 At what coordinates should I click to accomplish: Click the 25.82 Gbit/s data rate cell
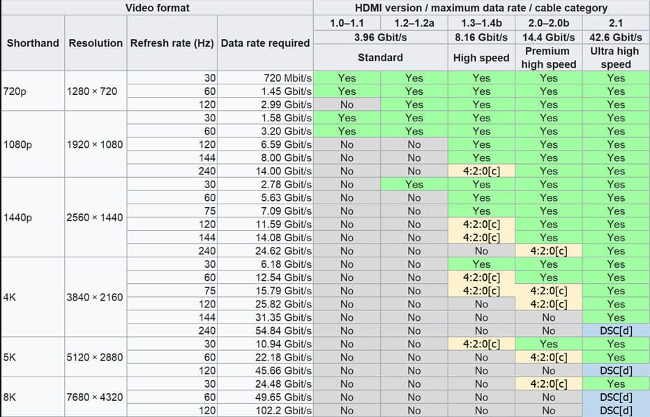pyautogui.click(x=265, y=304)
